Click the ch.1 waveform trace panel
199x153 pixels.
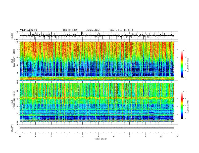click(x=99, y=35)
